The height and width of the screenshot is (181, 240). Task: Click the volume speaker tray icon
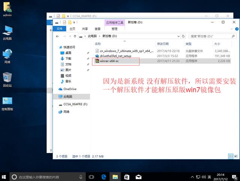204,177
